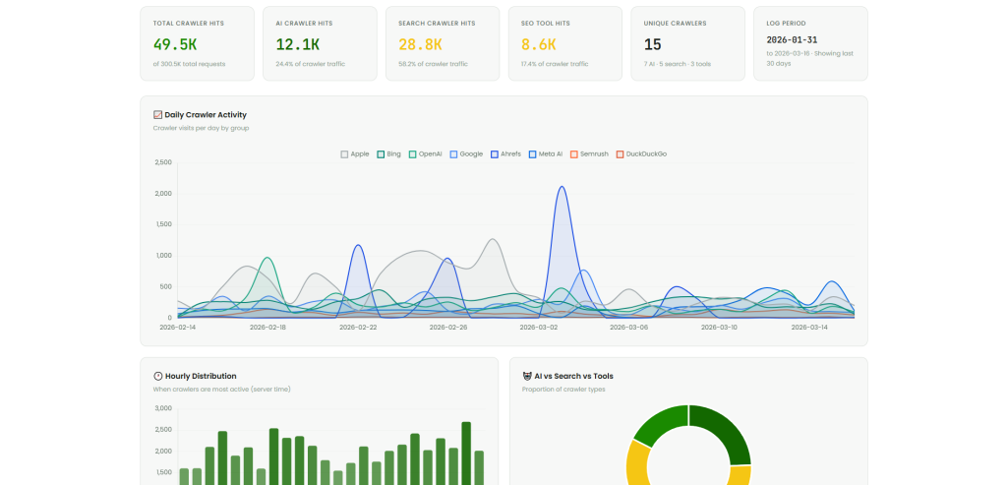Click the Hourly Distribution clock icon
Image resolution: width=1007 pixels, height=485 pixels.
click(x=158, y=377)
